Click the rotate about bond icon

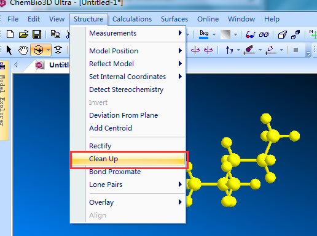pos(249,50)
